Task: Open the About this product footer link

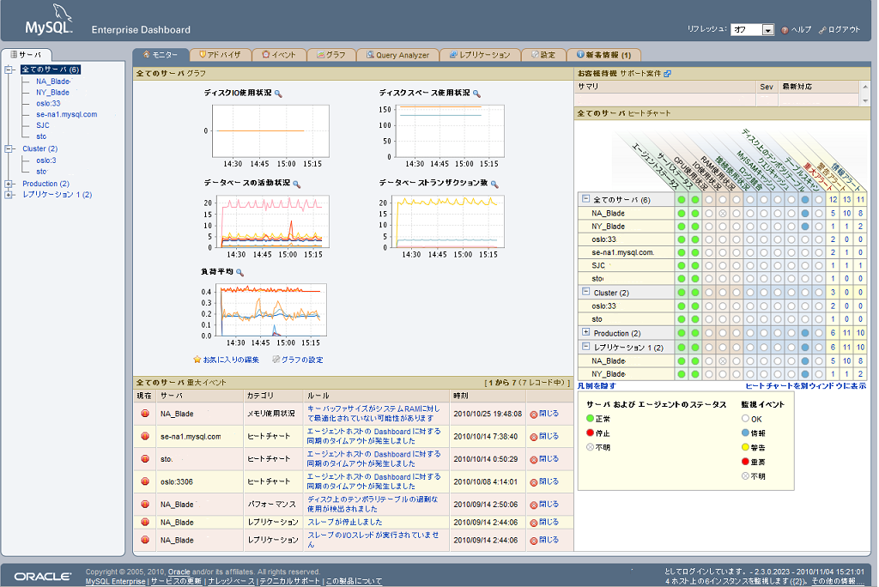Action: tap(354, 581)
